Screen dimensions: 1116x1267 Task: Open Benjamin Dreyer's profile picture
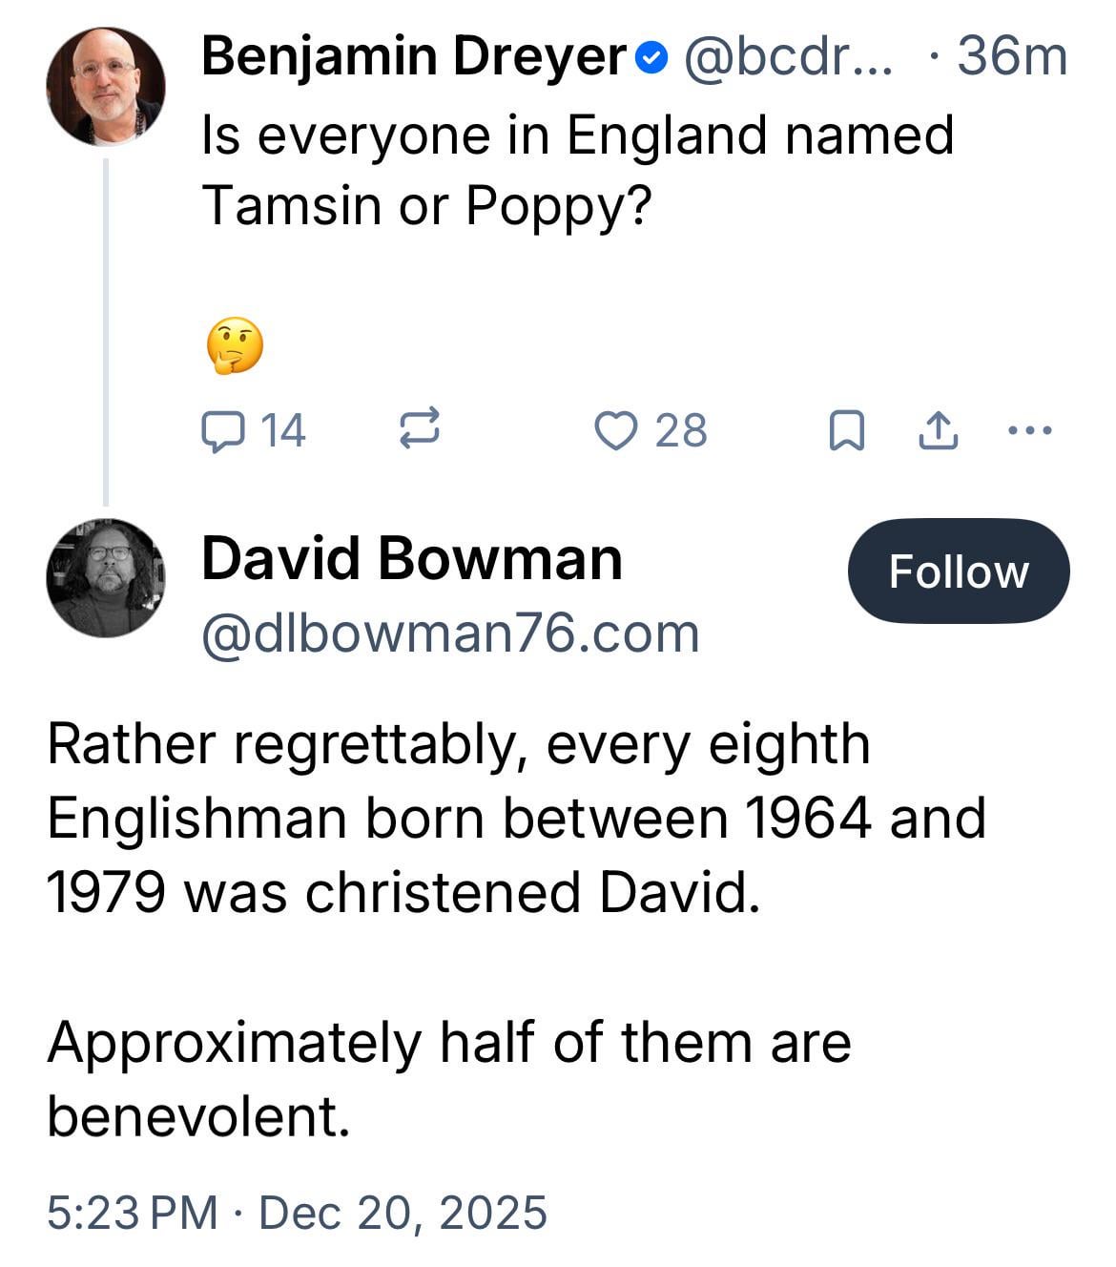pos(105,86)
